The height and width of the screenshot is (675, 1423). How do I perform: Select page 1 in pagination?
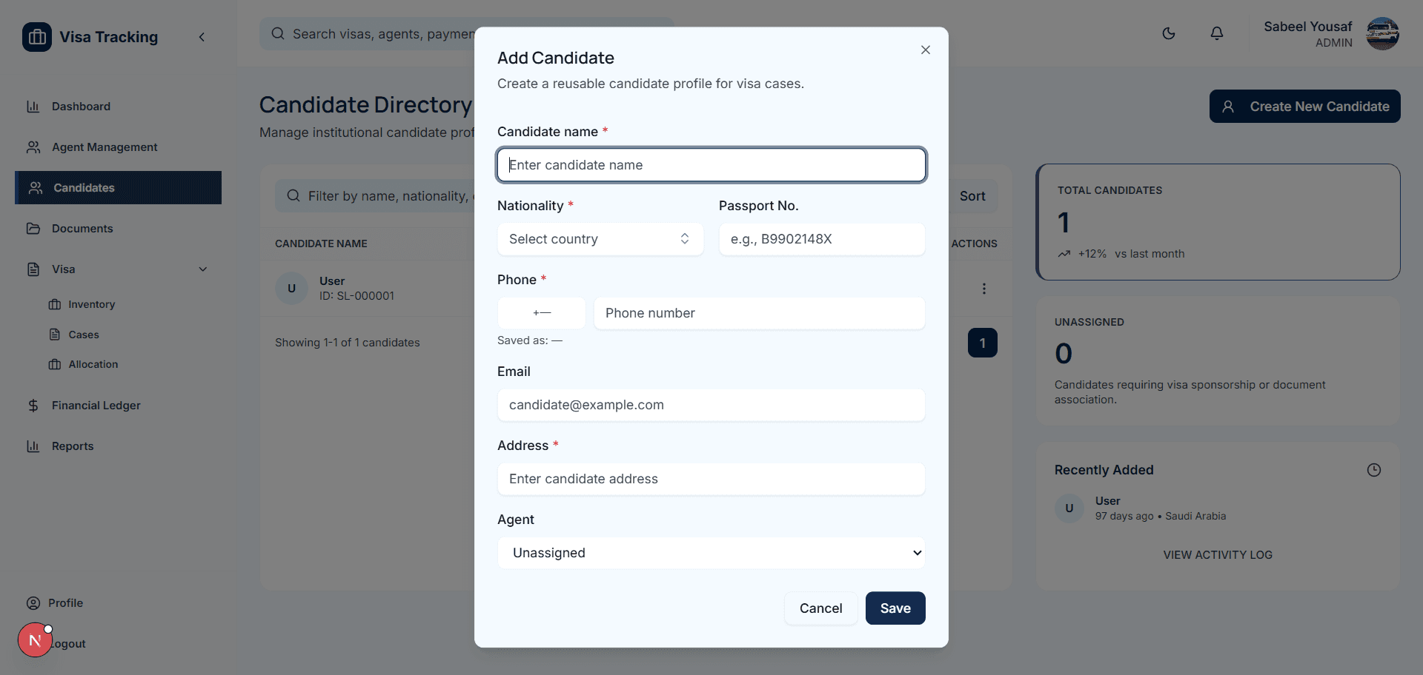[x=983, y=343]
